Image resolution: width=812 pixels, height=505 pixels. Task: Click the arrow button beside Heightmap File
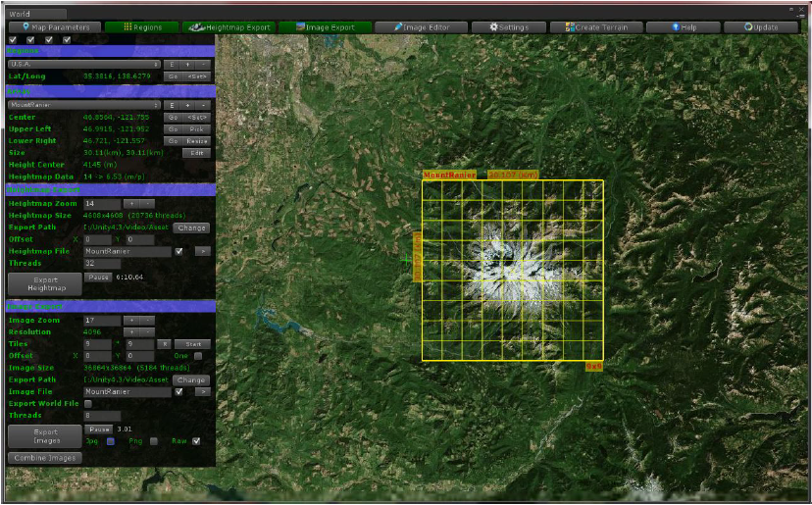click(x=203, y=252)
